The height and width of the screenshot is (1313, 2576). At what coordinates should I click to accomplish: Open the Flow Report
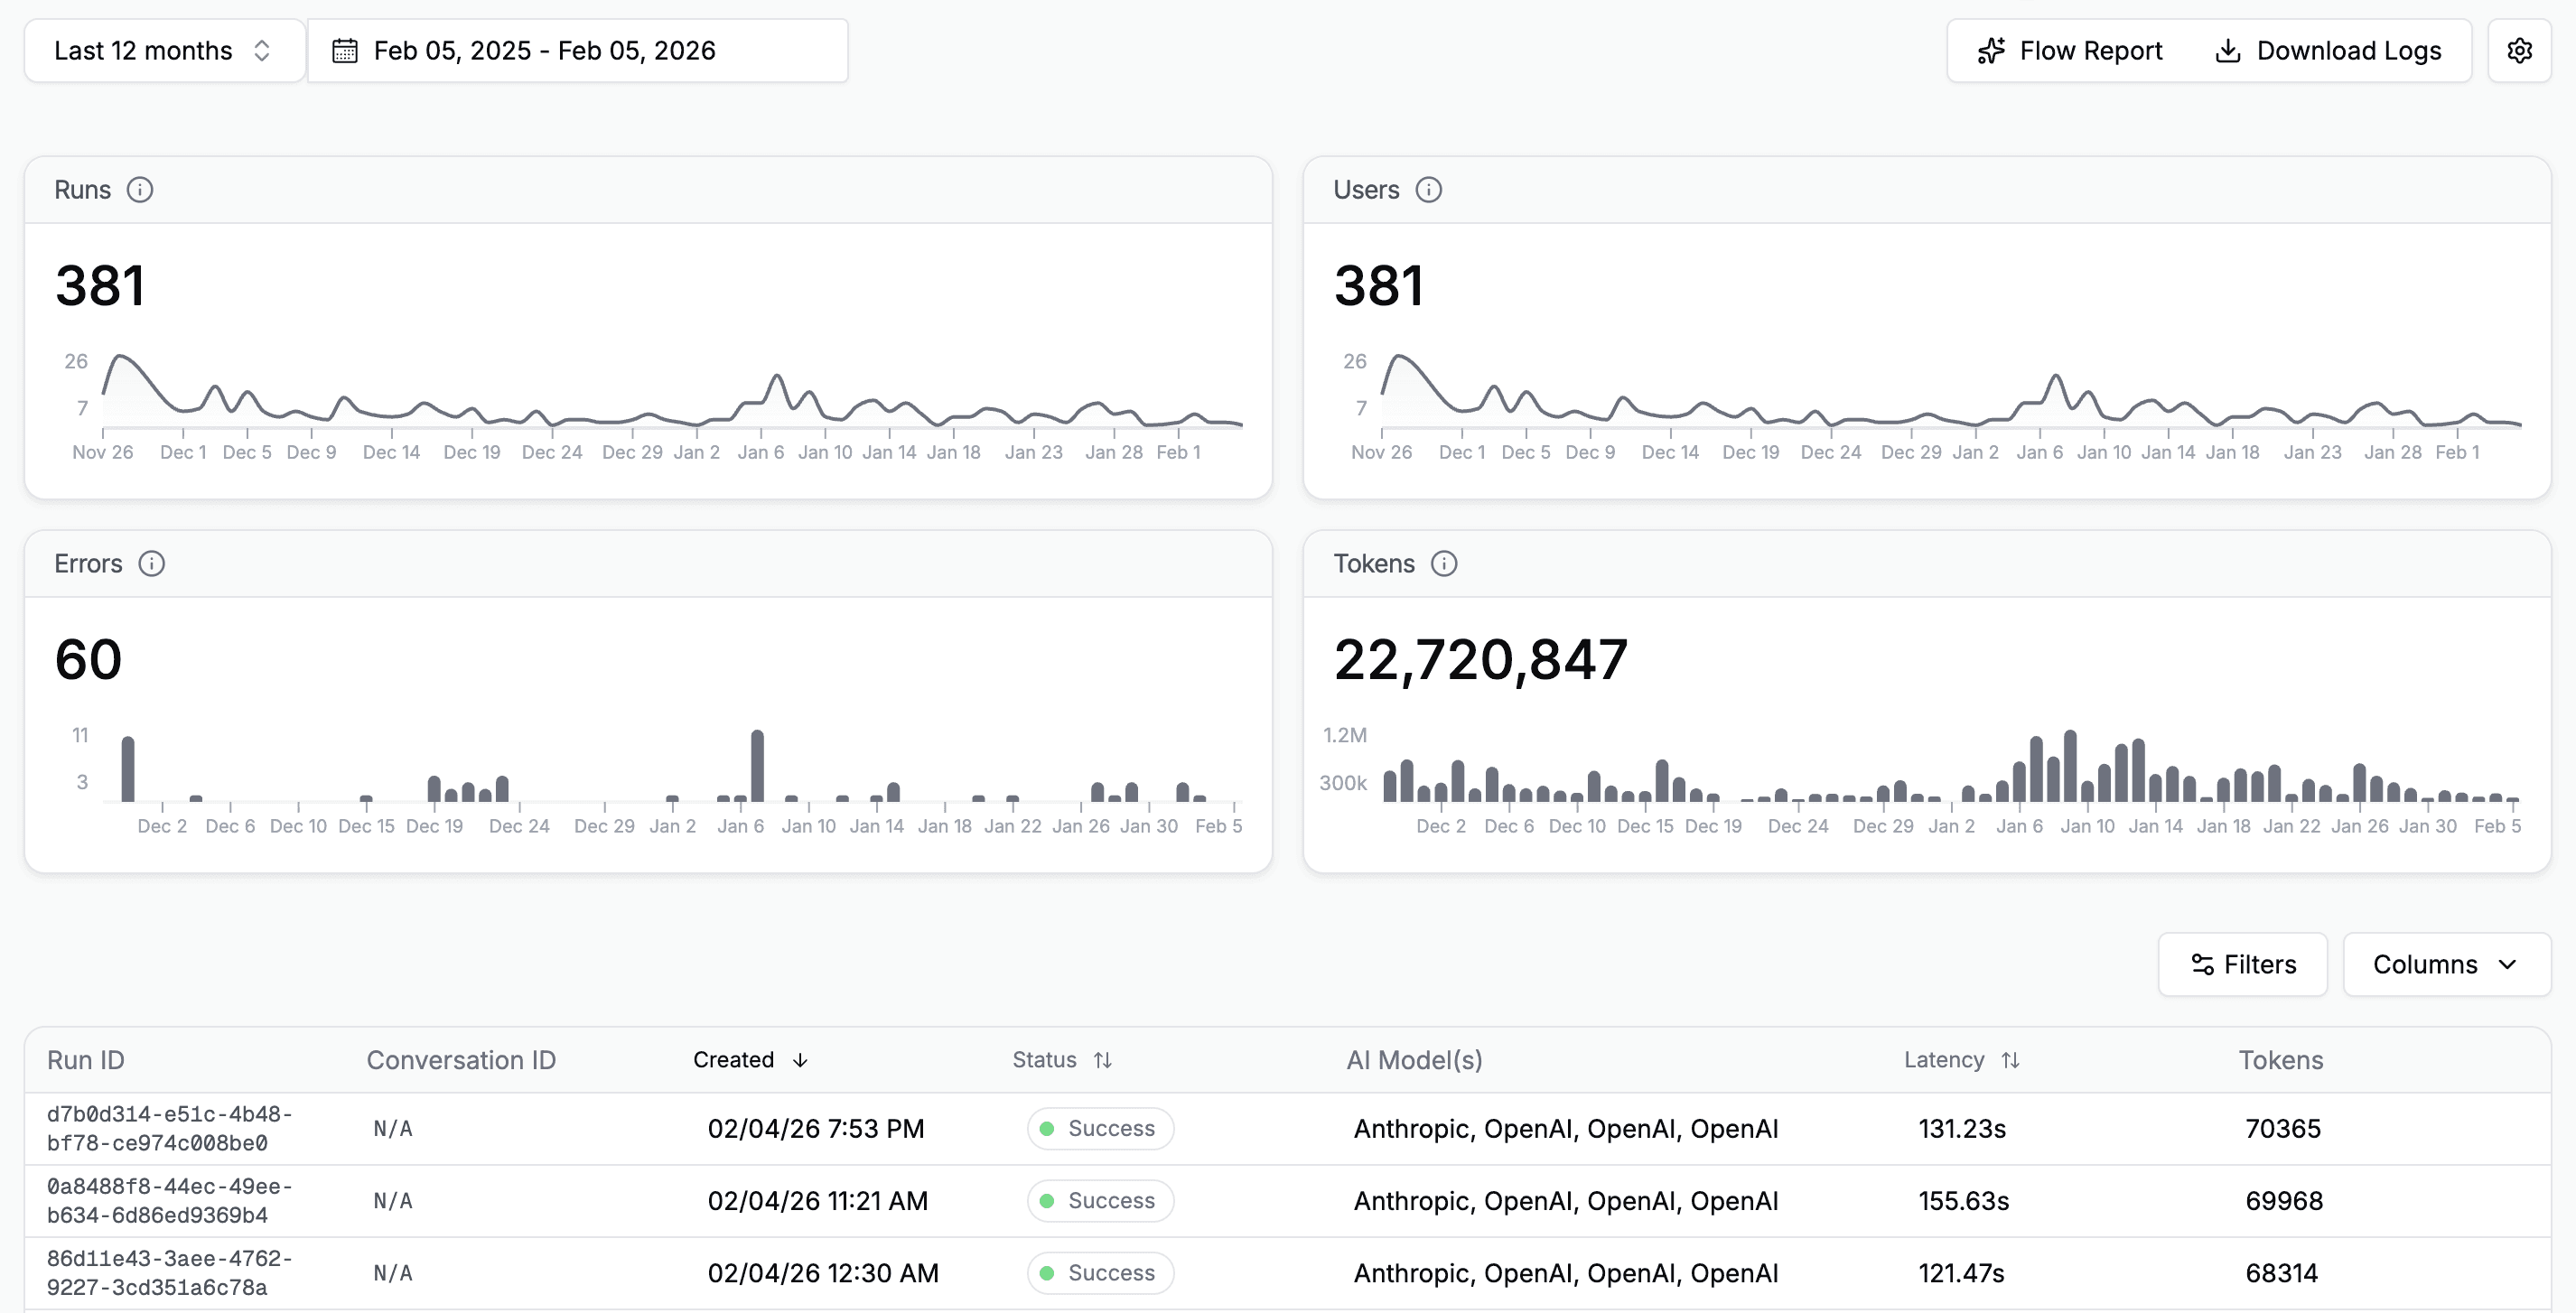point(2069,50)
